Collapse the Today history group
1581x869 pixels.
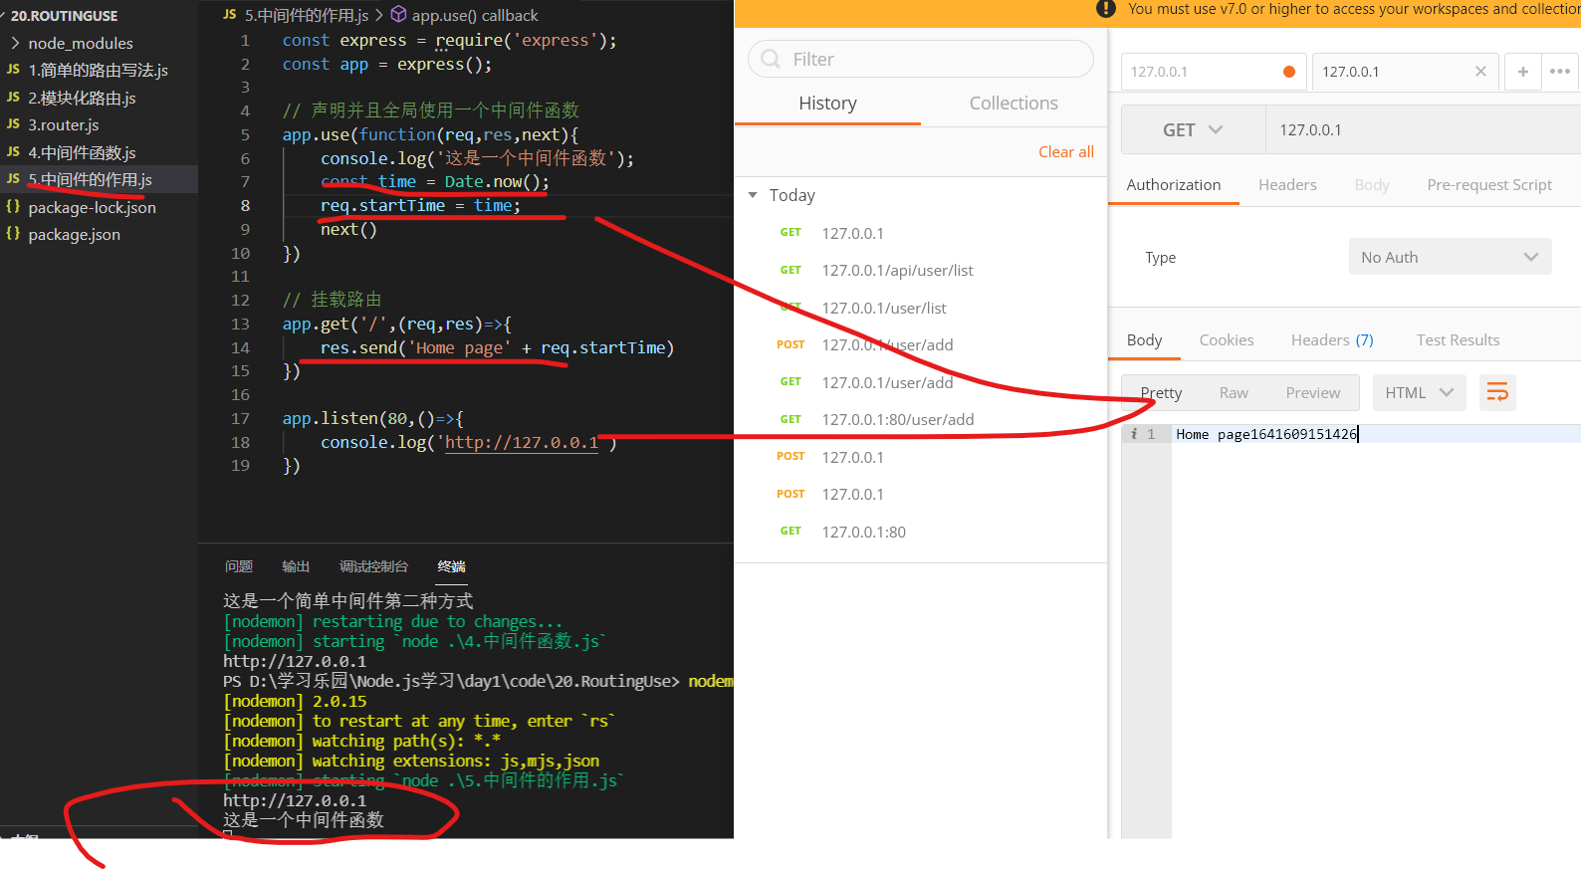click(x=753, y=195)
